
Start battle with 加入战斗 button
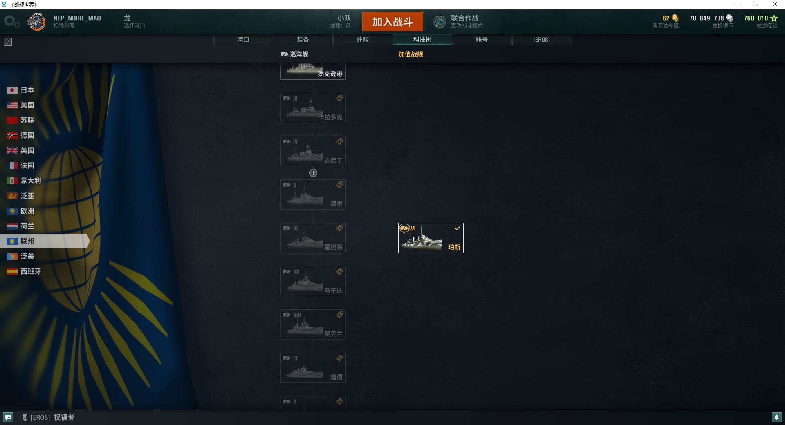click(x=392, y=22)
